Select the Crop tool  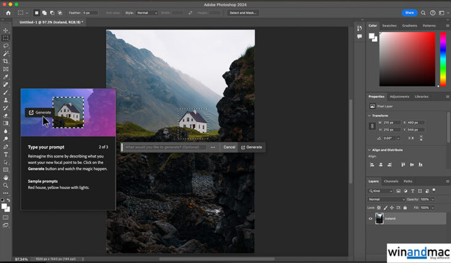(6, 62)
